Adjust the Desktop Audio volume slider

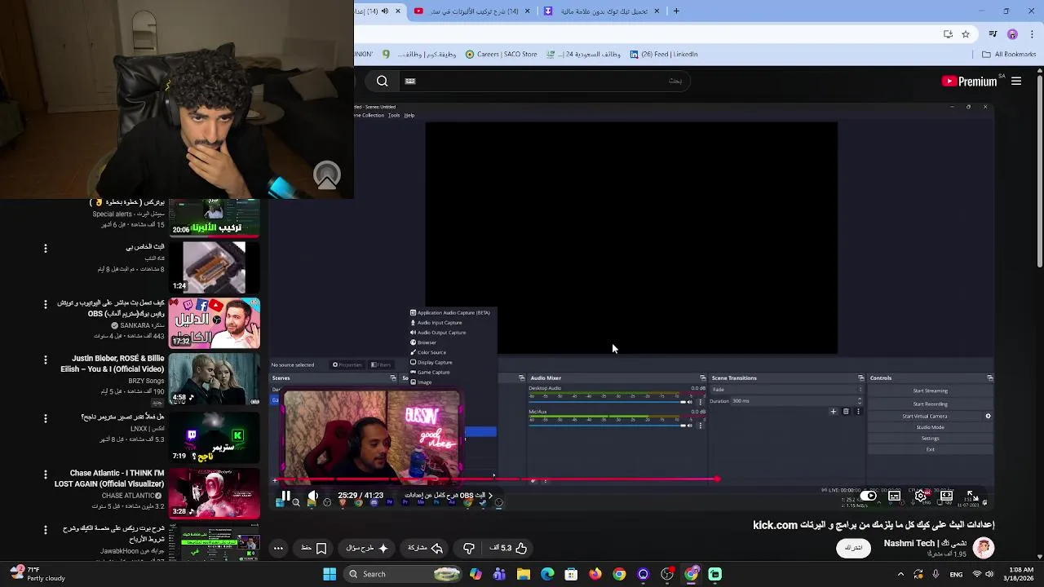tap(606, 402)
